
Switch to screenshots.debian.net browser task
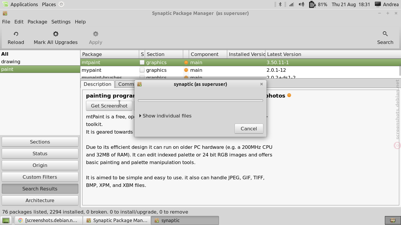[x=48, y=220]
